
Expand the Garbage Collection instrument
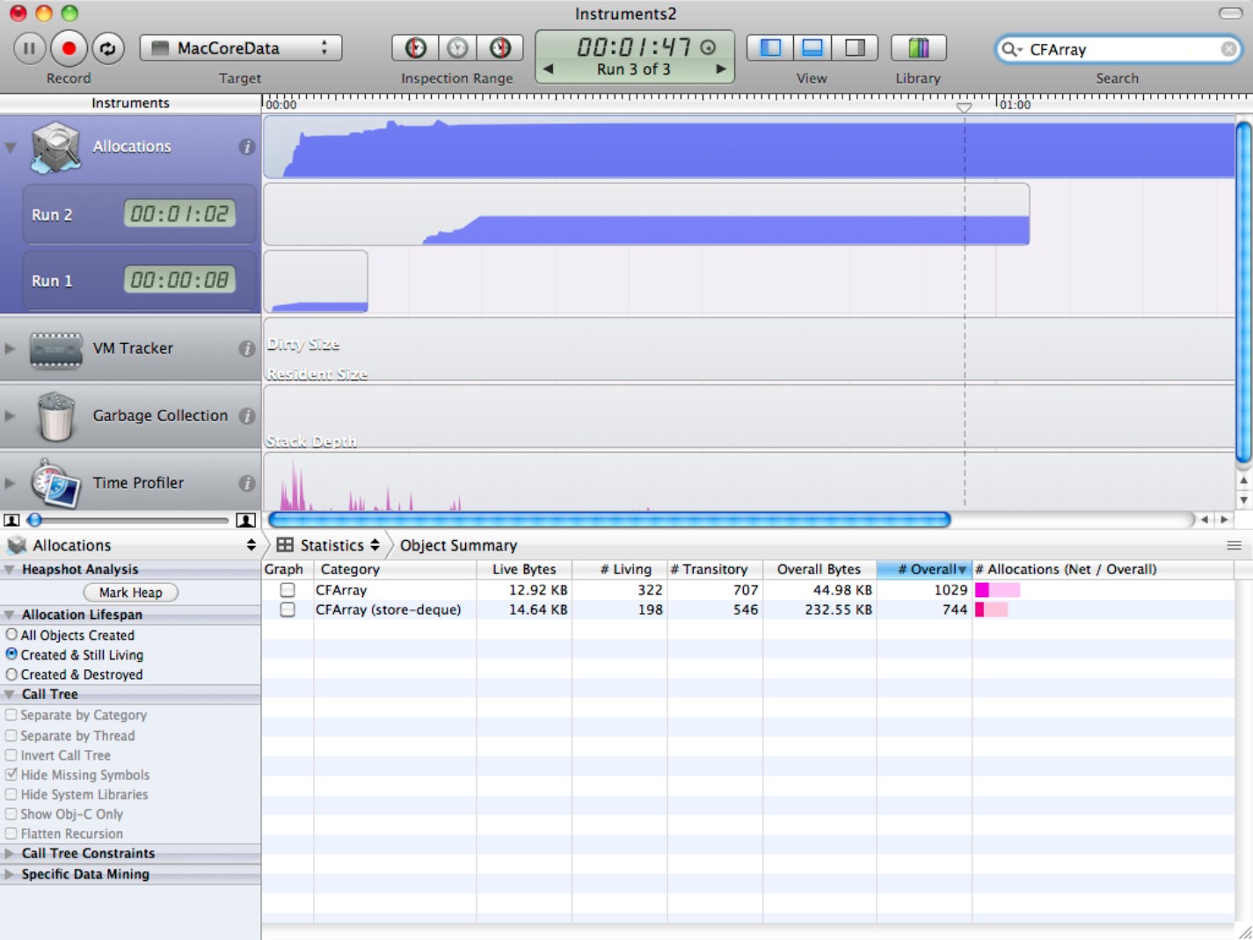point(10,415)
